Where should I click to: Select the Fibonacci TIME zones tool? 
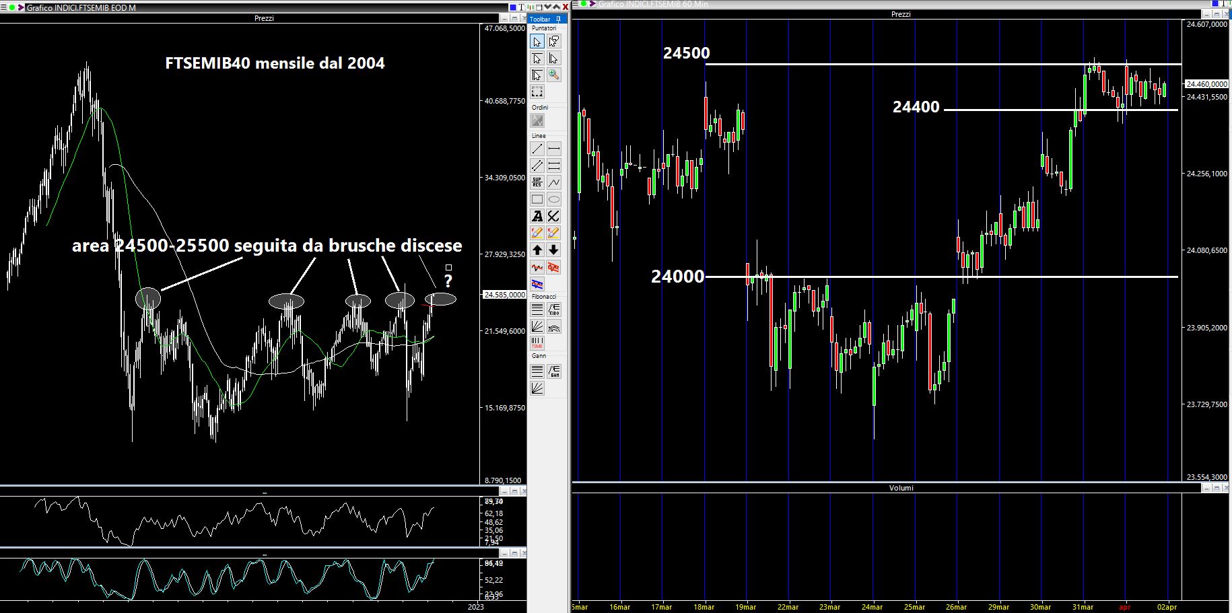537,344
